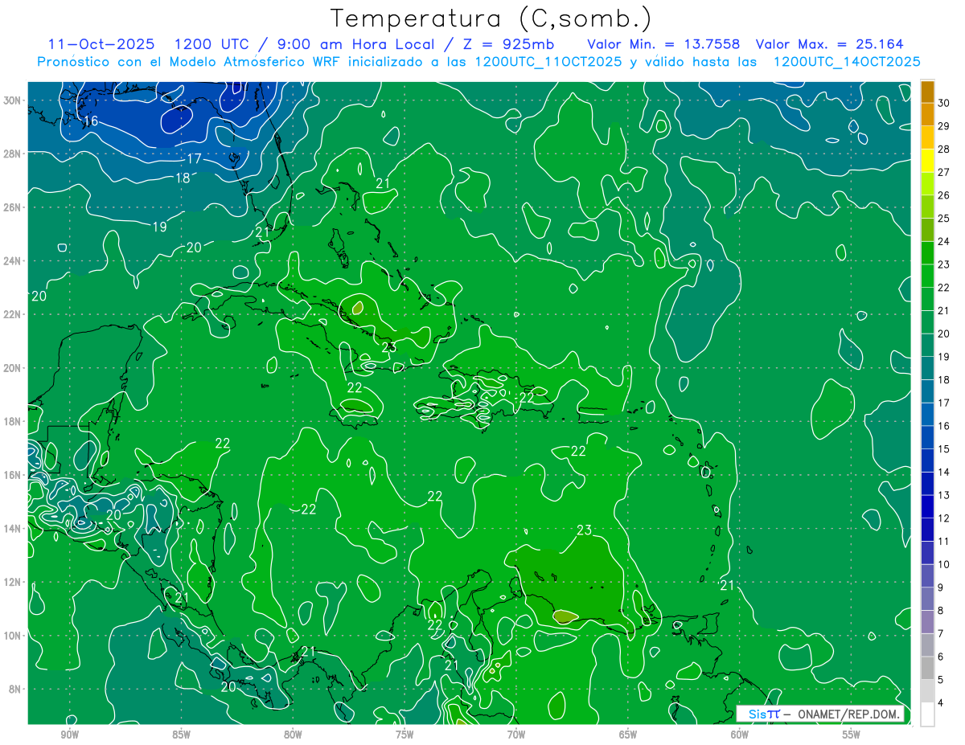Image resolution: width=965 pixels, height=745 pixels.
Task: Click "Valor Min. = 13.7558" text
Action: click(x=663, y=44)
